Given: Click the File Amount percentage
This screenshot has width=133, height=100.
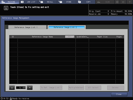Looking at the screenshot, I should (128, 11).
